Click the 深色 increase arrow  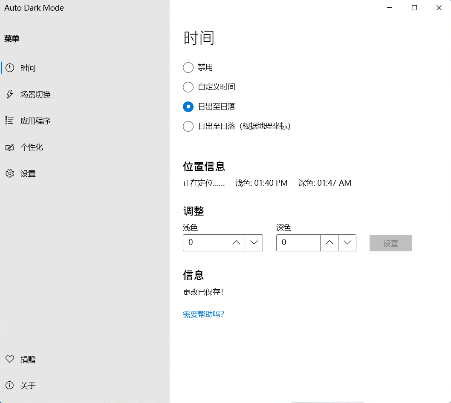pos(329,243)
